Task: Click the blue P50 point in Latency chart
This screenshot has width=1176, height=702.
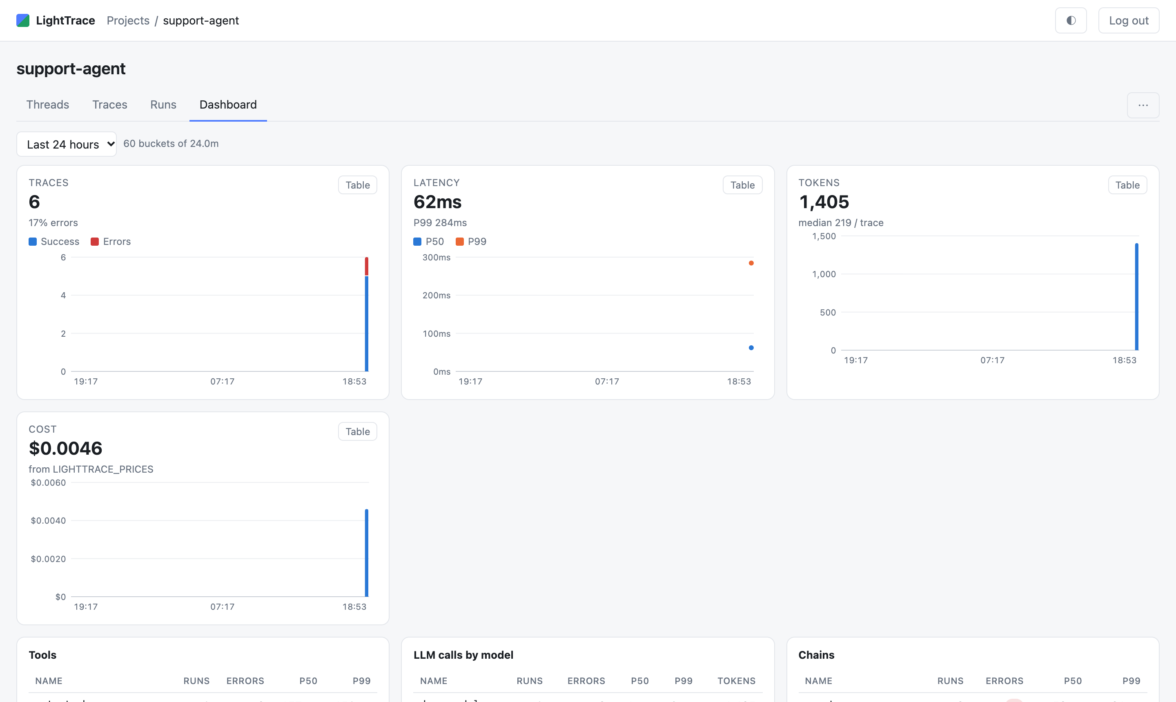Action: pos(751,348)
